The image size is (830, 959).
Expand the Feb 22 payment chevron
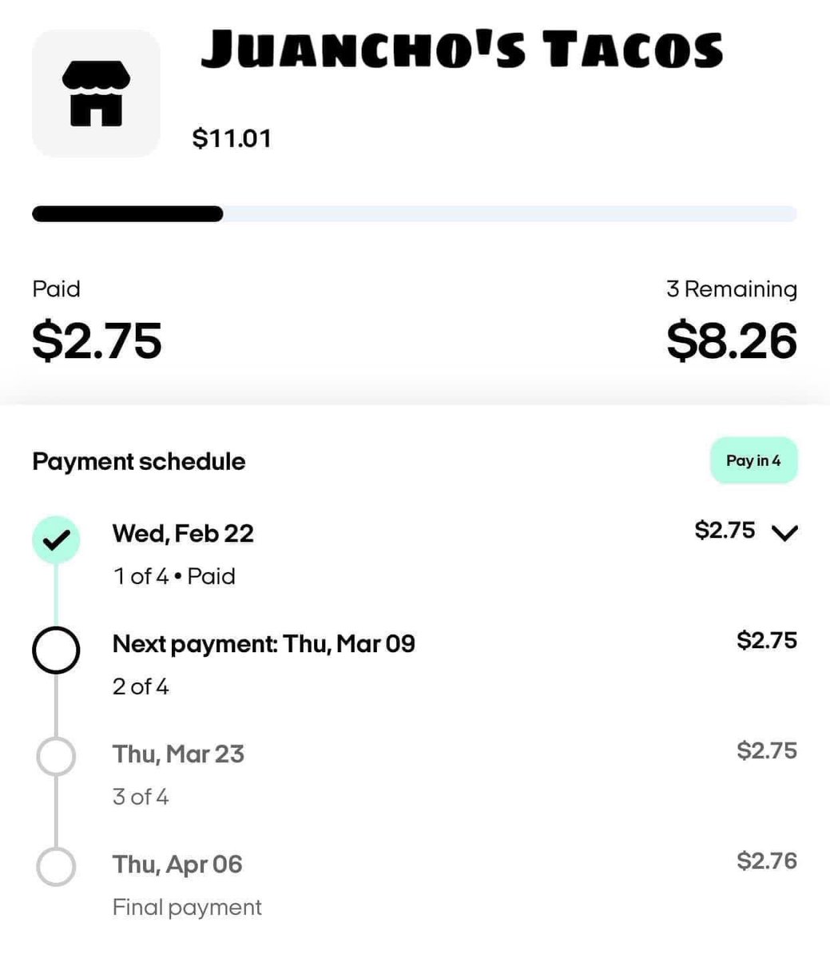tap(785, 533)
